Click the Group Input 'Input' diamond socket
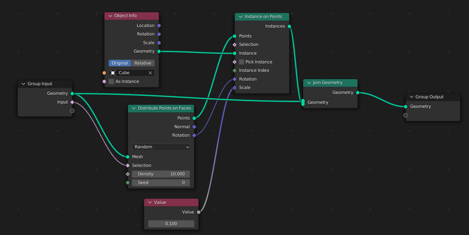Viewport: 469px width, 235px height. tap(72, 102)
